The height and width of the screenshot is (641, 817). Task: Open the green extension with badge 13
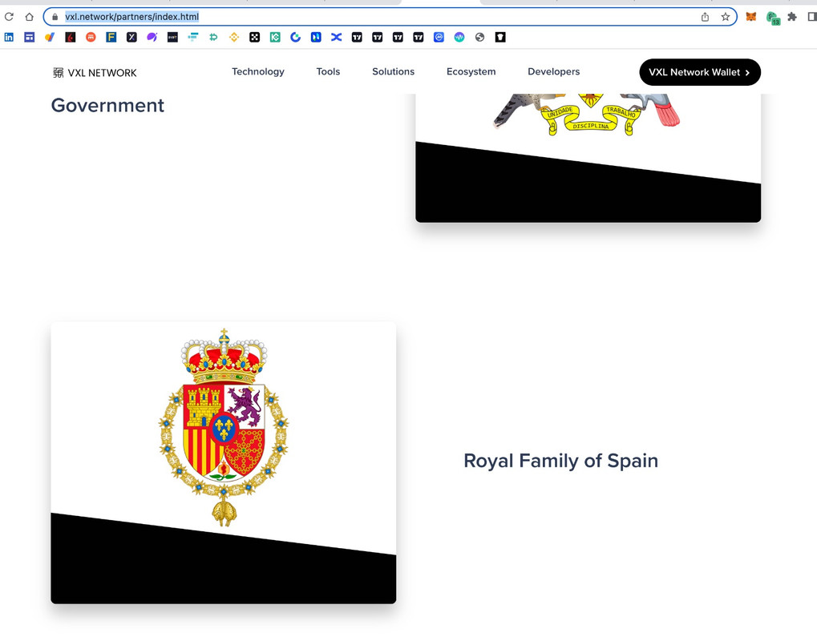coord(773,18)
